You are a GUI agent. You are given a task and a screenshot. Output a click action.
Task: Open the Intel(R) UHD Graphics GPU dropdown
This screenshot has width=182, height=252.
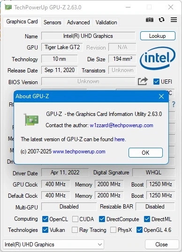[53, 245]
